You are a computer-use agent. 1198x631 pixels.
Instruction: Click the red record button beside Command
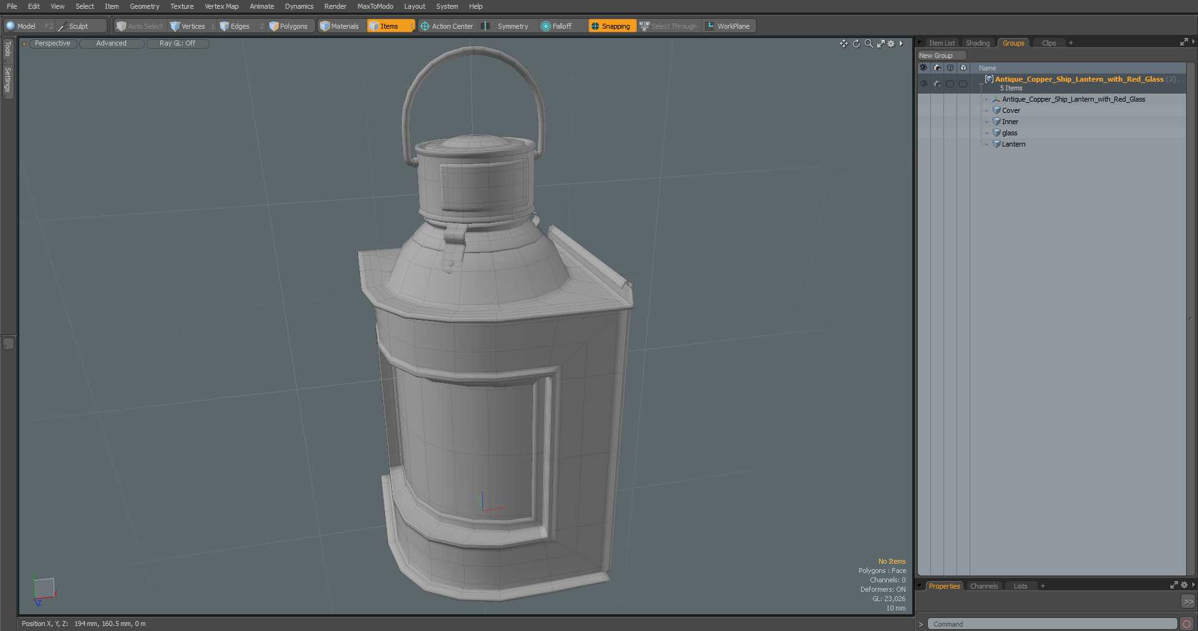click(x=1187, y=624)
